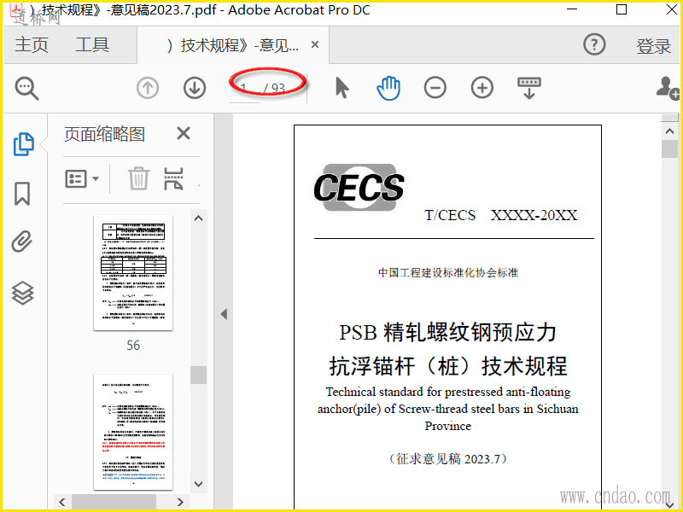Click the thumbnail panel vertical scrollbar thumb
This screenshot has height=512, width=683.
pyautogui.click(x=198, y=375)
